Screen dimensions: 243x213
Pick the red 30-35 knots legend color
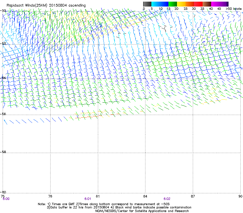[x=198, y=4]
